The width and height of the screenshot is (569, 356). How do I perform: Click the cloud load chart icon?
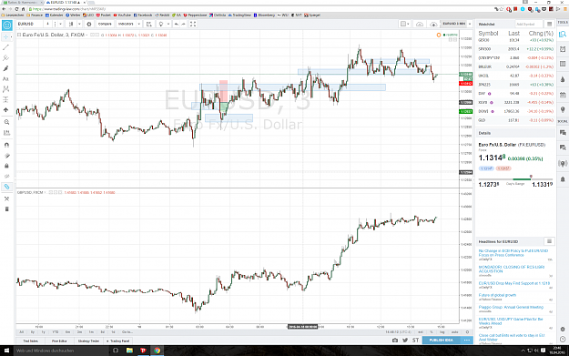pos(433,24)
